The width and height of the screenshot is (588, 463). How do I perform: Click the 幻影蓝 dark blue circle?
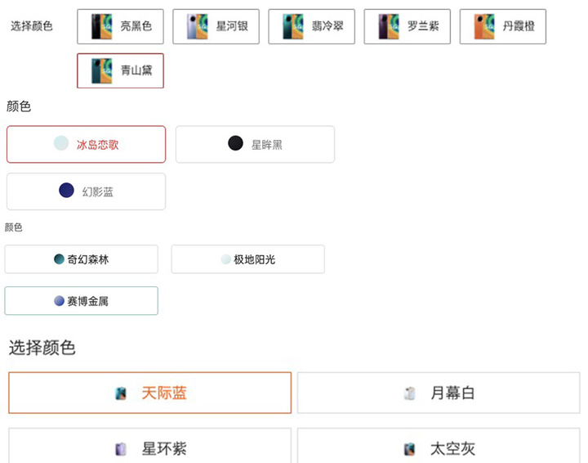[x=67, y=191]
